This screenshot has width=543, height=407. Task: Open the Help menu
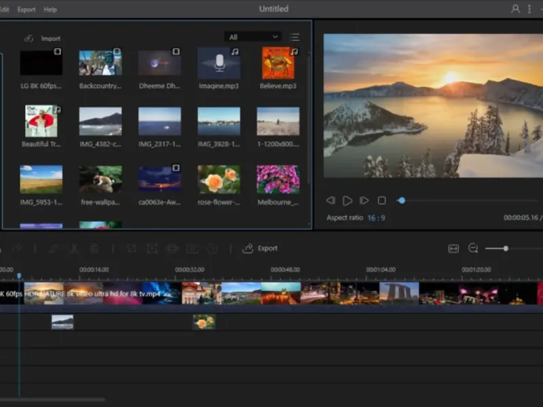coord(50,9)
